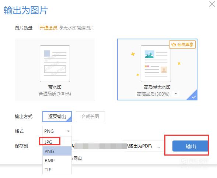Select the 带水印 normal quality card
The height and width of the screenshot is (178, 217).
coord(55,70)
